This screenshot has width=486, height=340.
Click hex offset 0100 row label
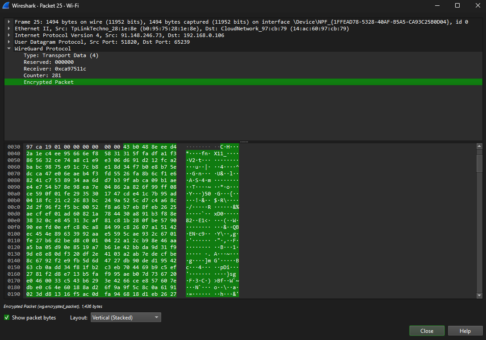tap(14, 234)
